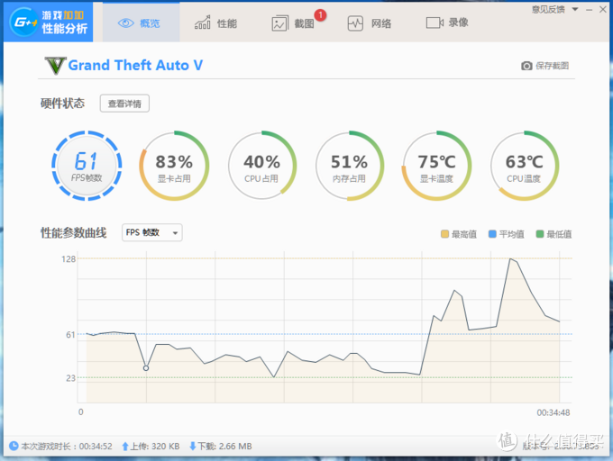
Task: Click 保存截图 to save a screenshot
Action: click(x=552, y=66)
